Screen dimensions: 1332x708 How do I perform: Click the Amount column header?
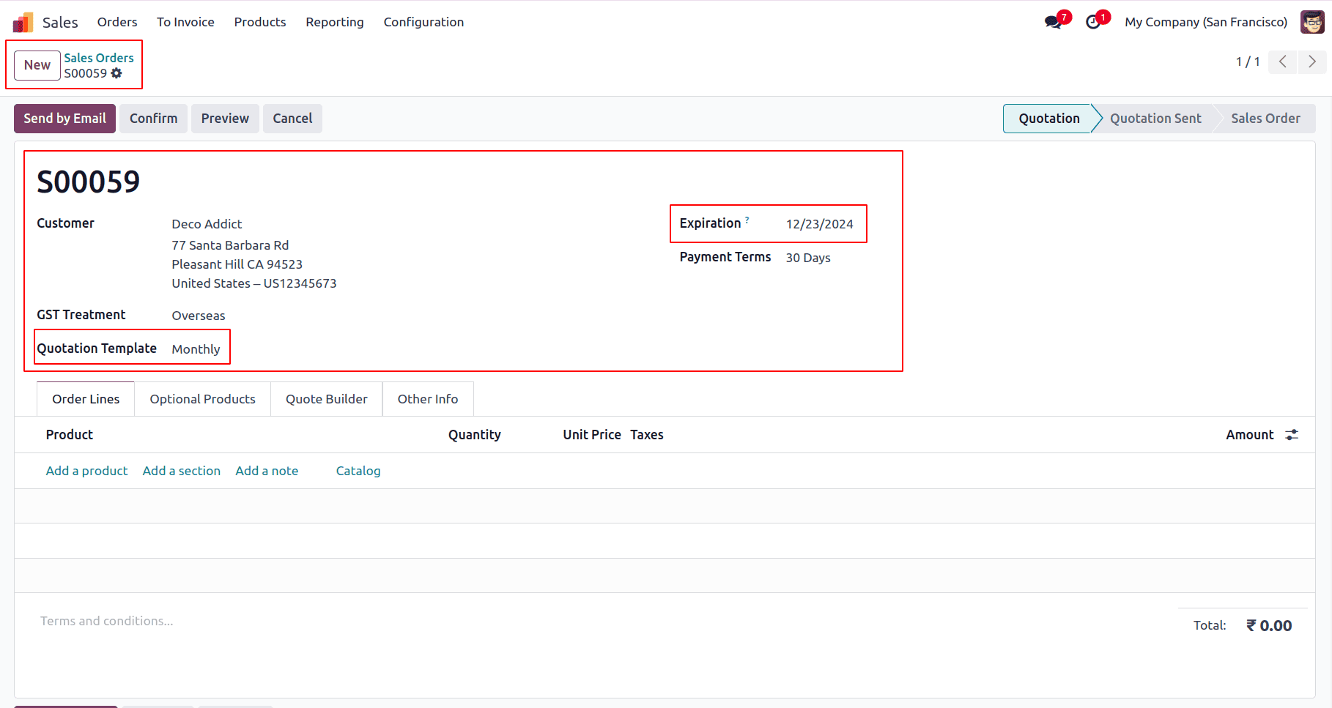(1250, 435)
